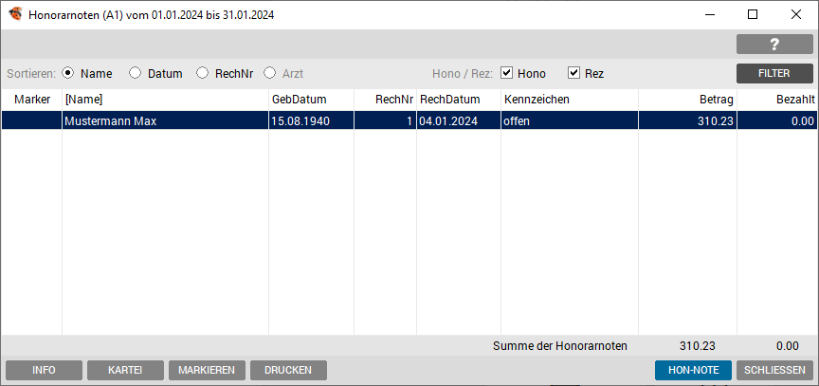Click 'Summe der Honorarnoten' label
The image size is (819, 386).
[560, 346]
